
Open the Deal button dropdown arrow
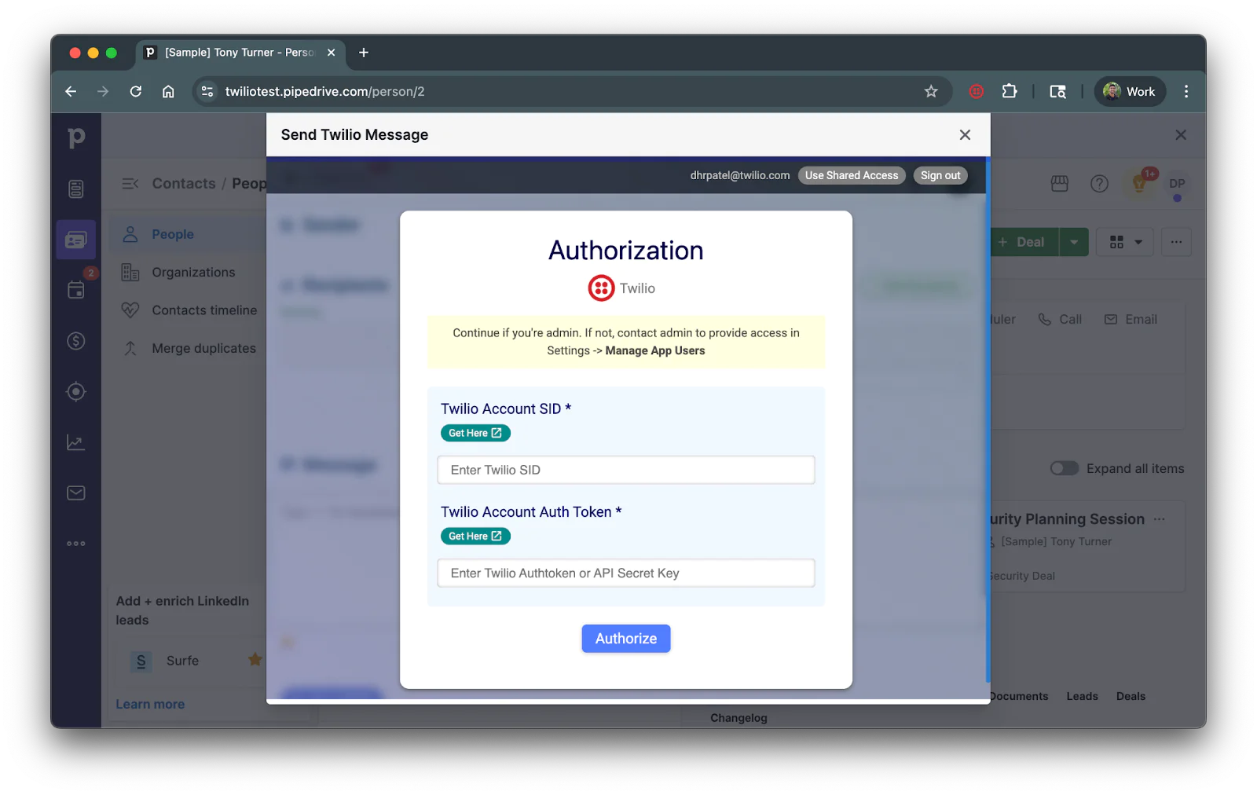click(x=1074, y=242)
